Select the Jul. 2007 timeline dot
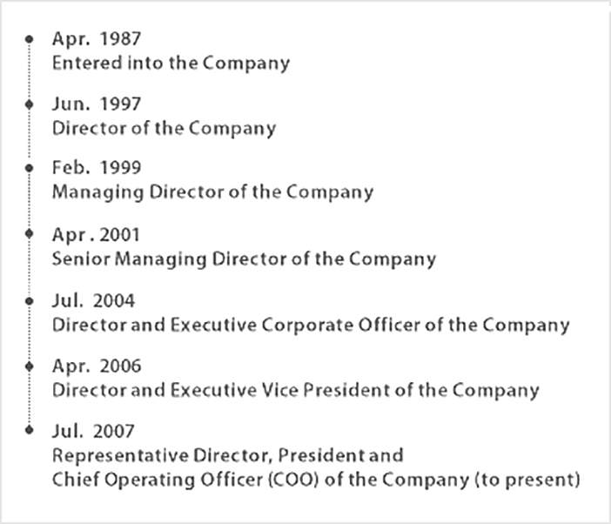The image size is (611, 524). click(30, 430)
